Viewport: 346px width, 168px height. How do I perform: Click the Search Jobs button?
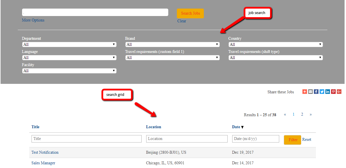click(190, 13)
